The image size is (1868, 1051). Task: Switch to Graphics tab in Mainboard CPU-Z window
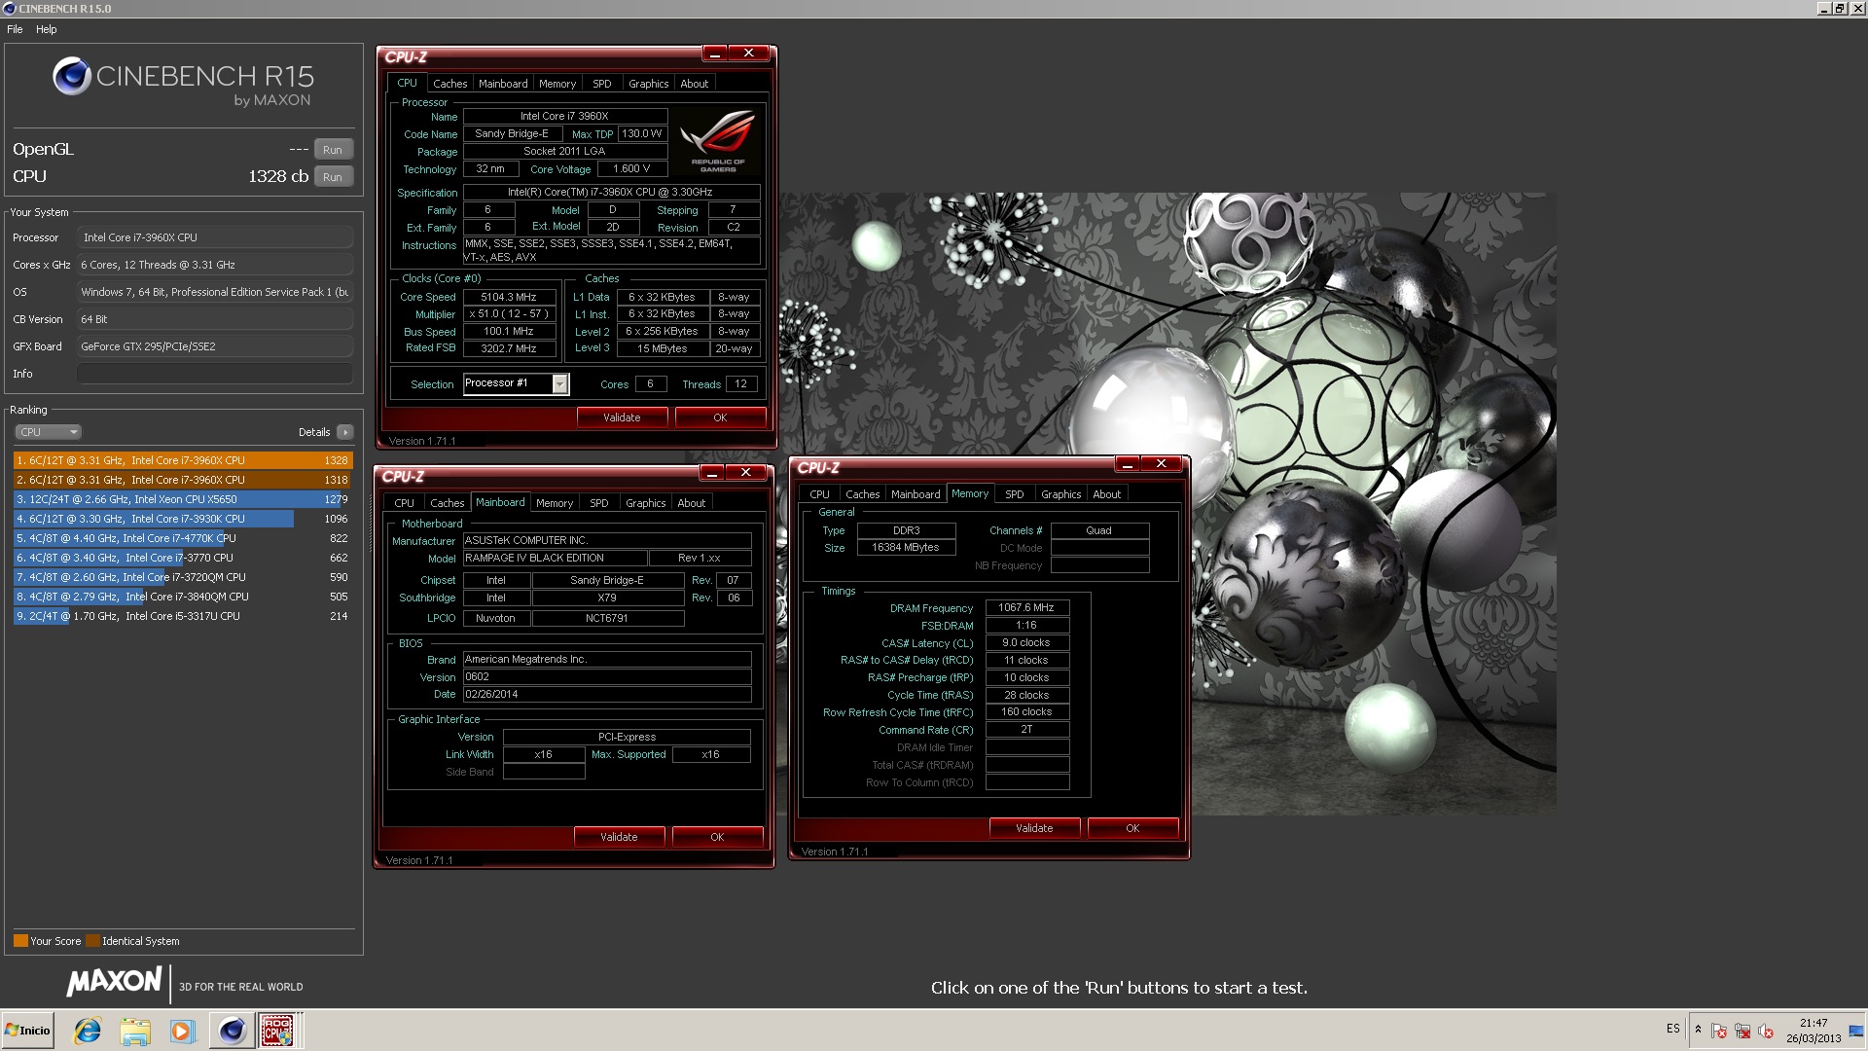[645, 503]
